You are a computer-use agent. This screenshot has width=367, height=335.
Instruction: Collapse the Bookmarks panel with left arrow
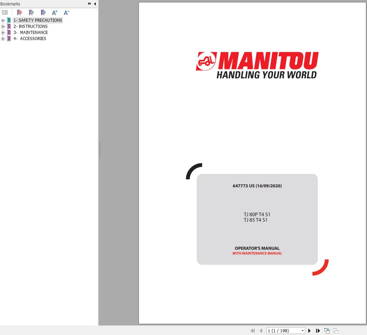click(x=95, y=4)
